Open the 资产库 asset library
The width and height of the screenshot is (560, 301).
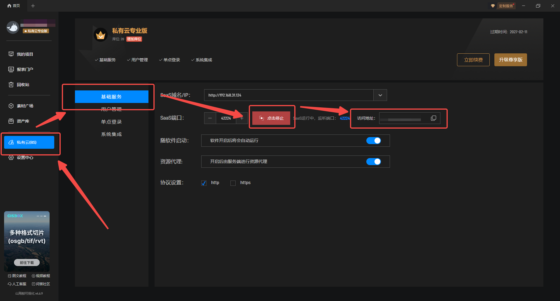23,121
